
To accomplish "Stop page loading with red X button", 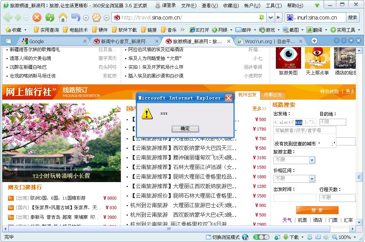I will 37,18.
